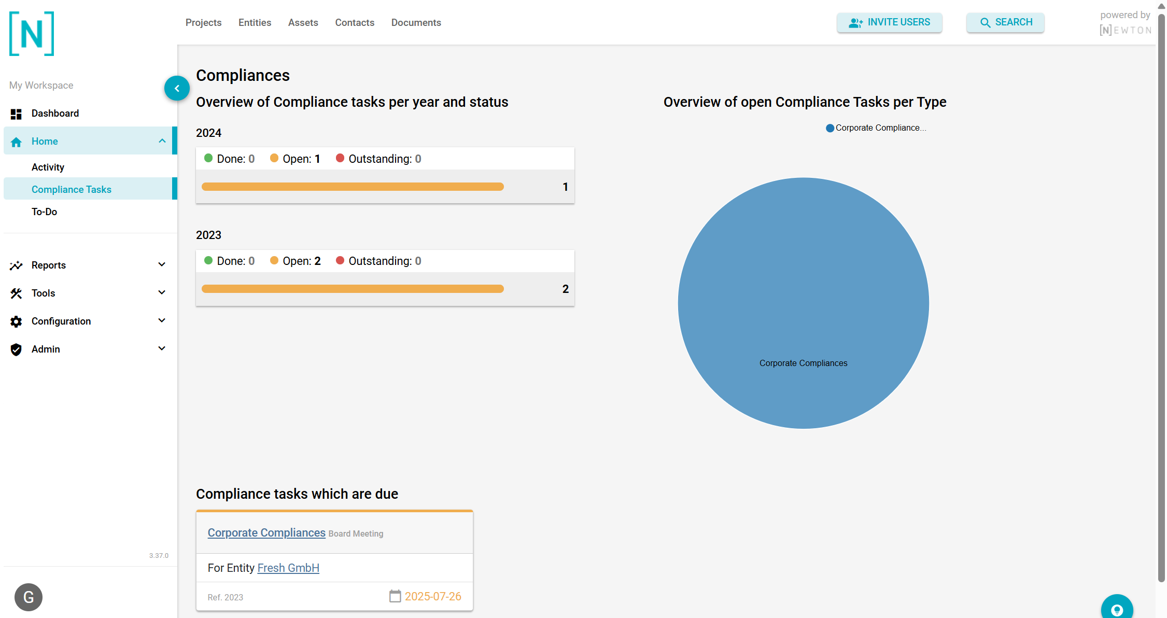Open the Corporate Compliances link
This screenshot has height=618, width=1167.
pos(266,532)
